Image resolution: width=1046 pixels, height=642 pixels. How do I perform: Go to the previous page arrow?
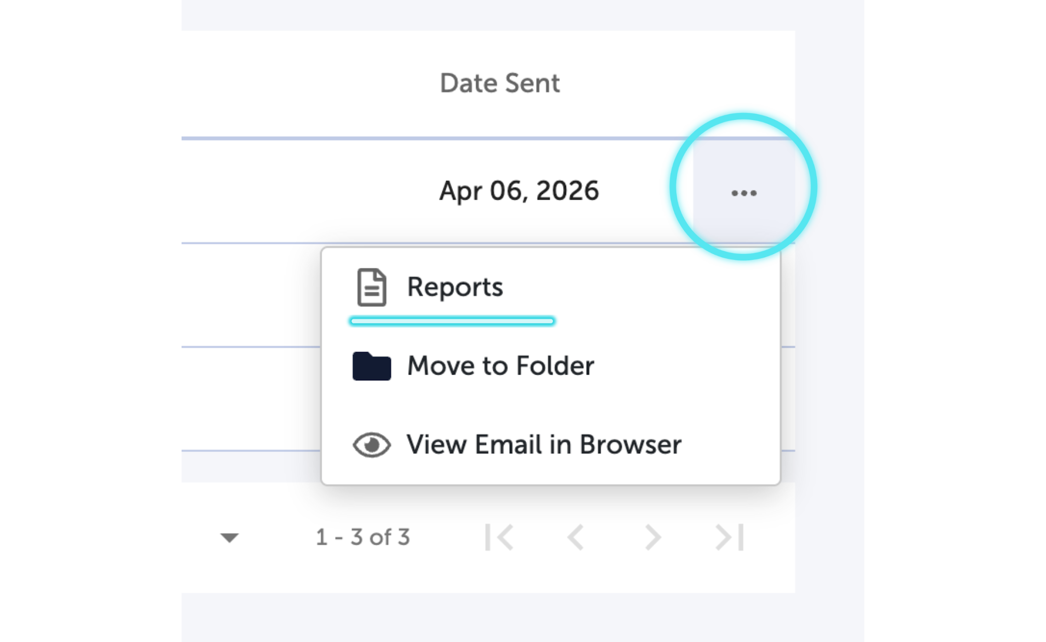coord(576,537)
